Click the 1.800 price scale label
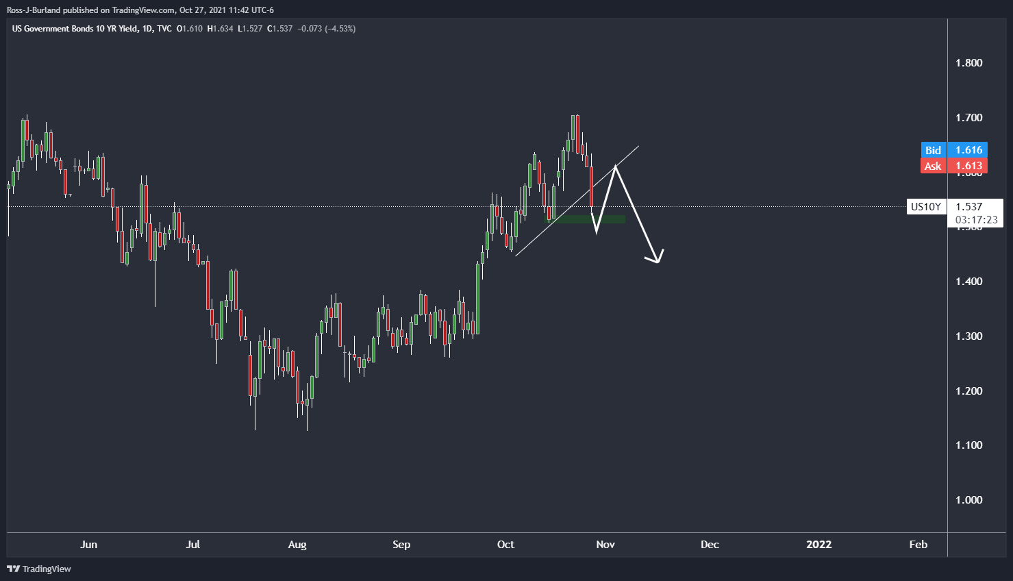Viewport: 1013px width, 581px height. 968,63
